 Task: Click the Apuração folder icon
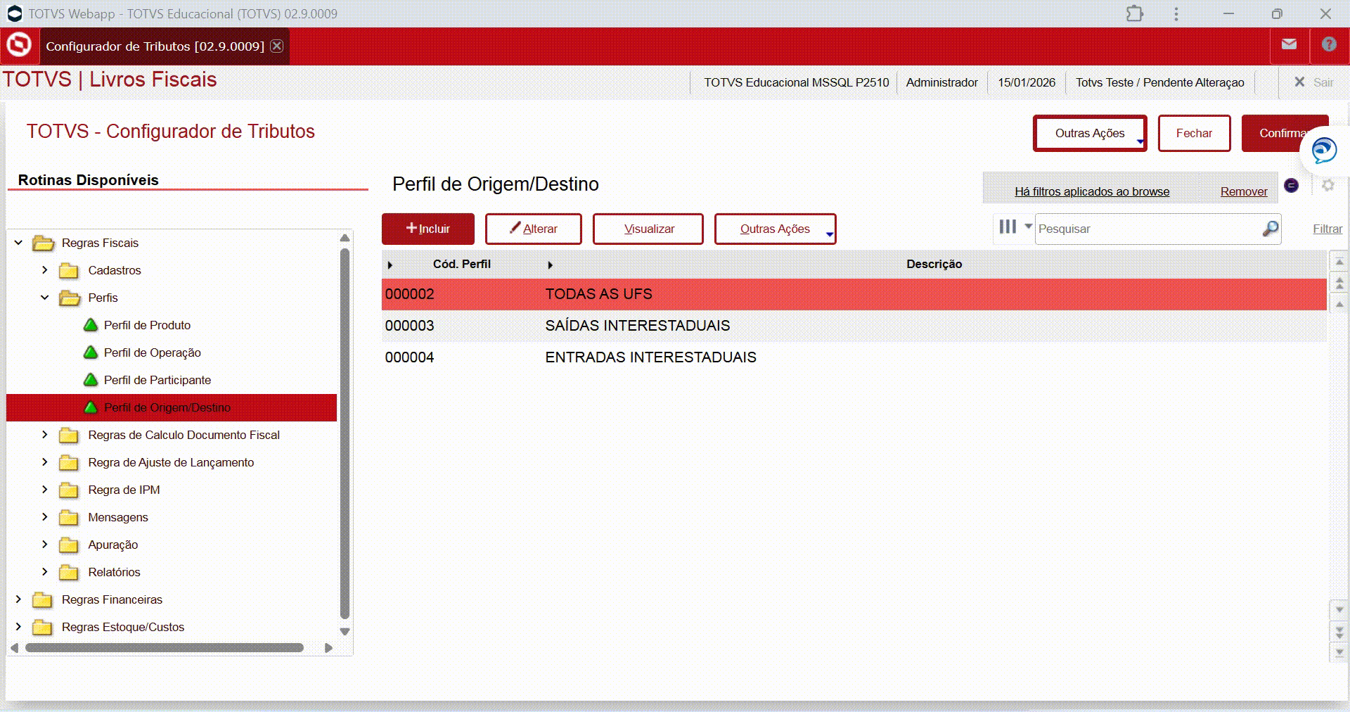click(x=69, y=545)
